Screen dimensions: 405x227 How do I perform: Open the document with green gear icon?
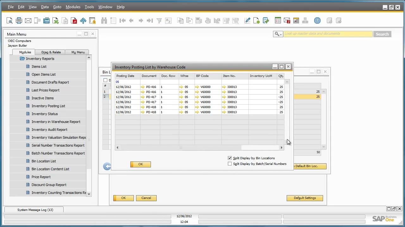pyautogui.click(x=257, y=21)
